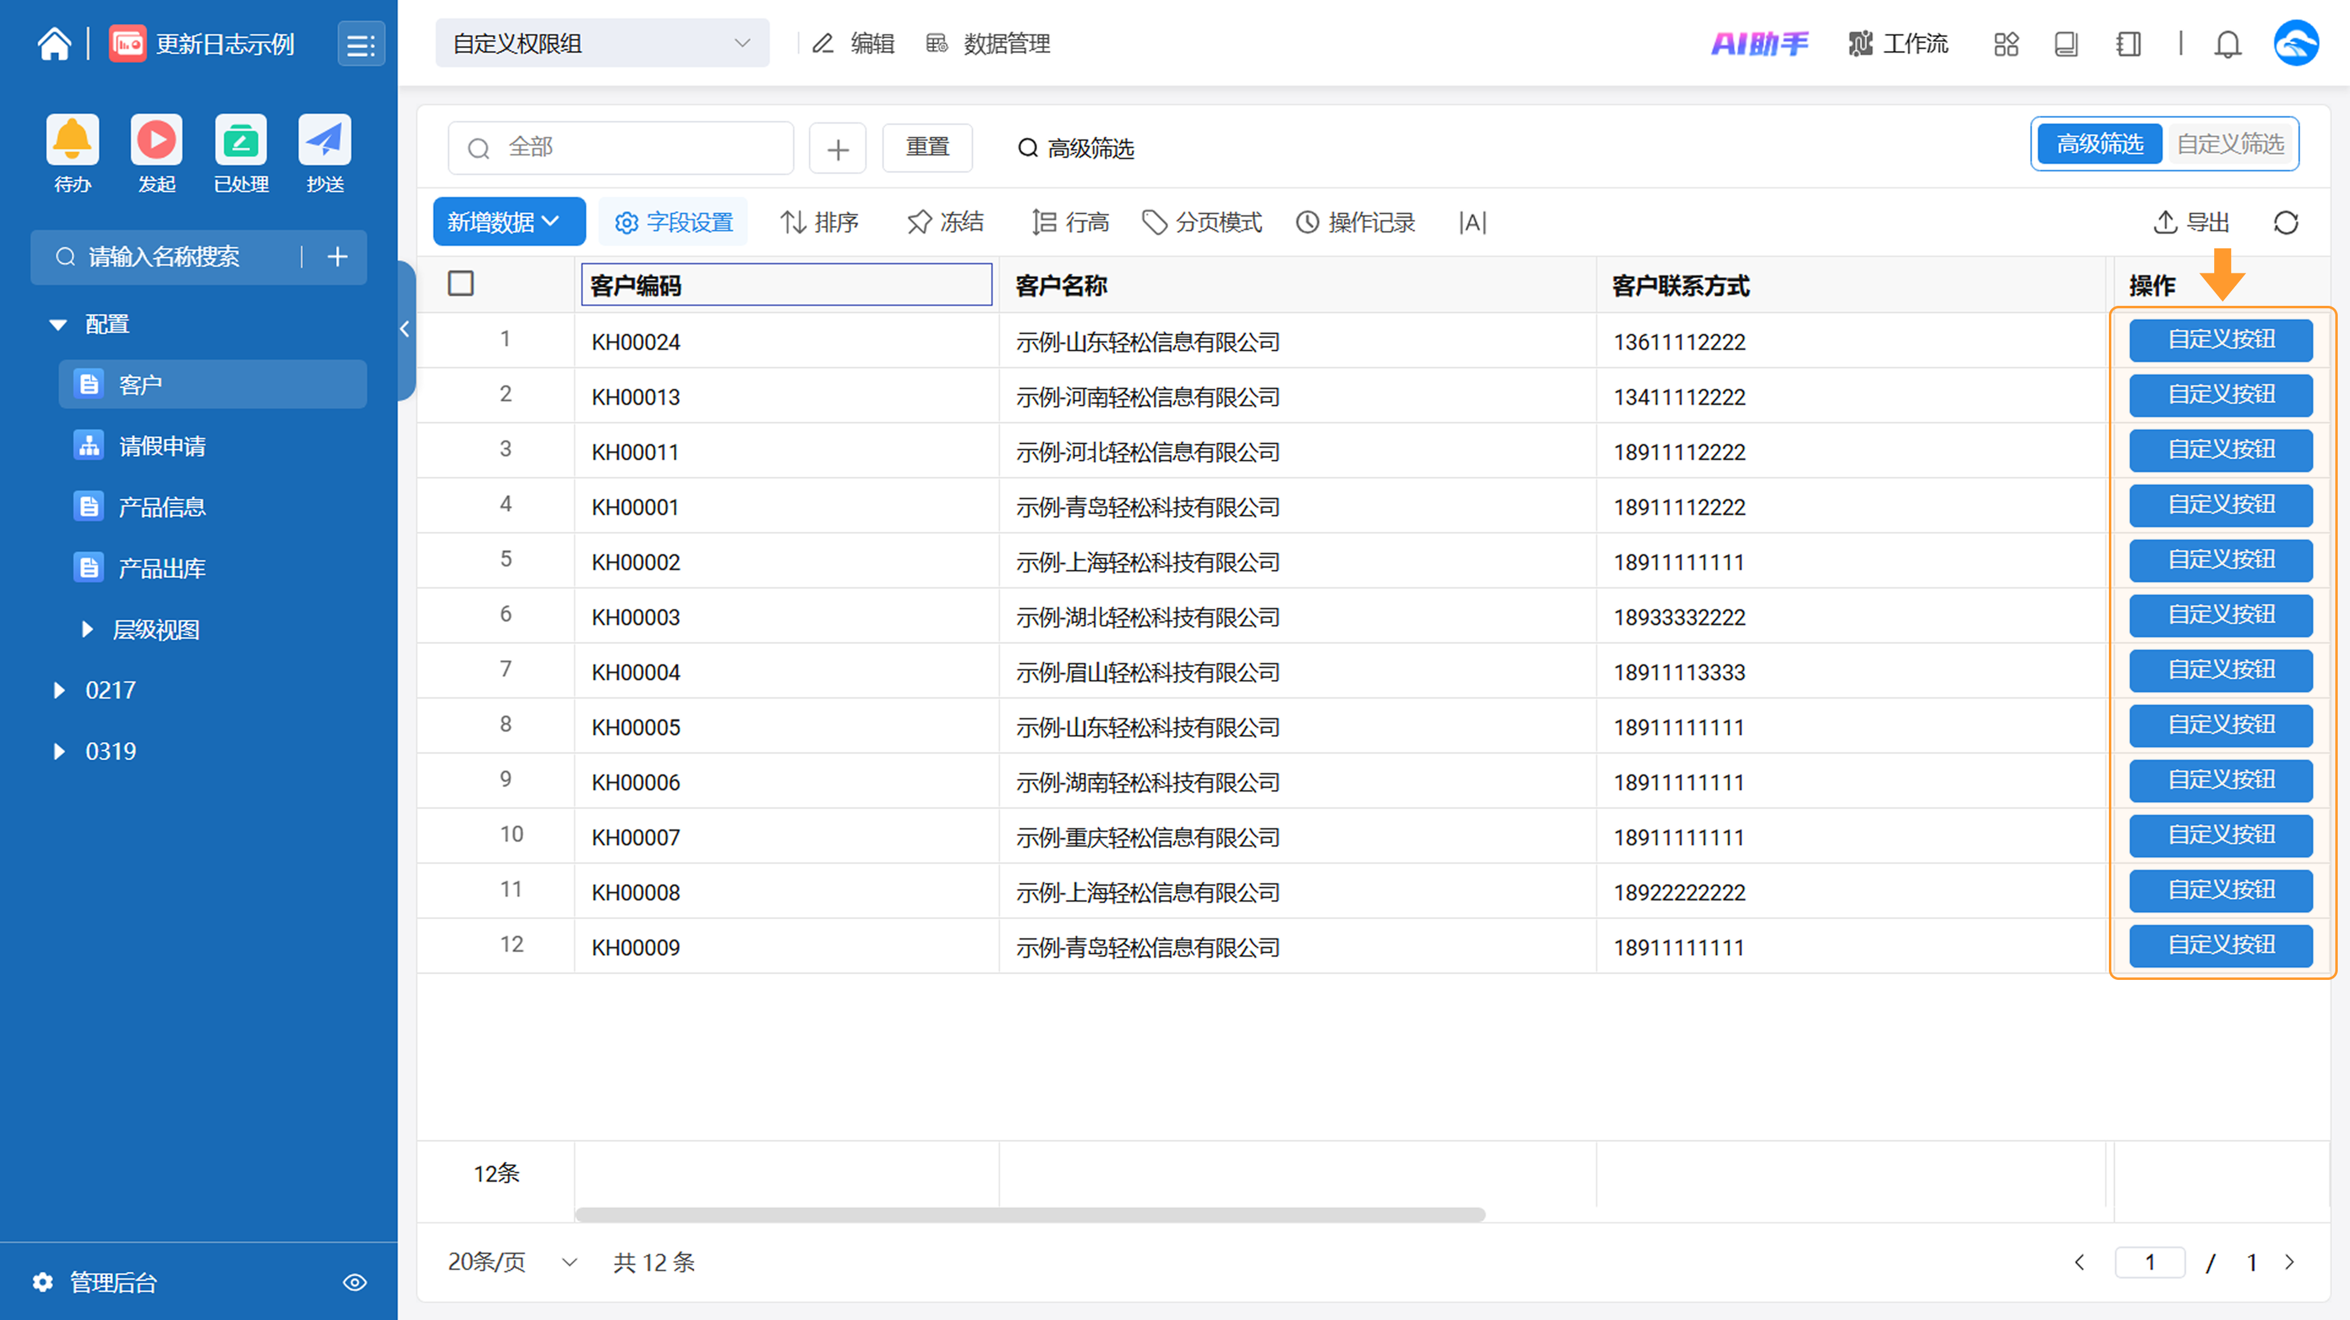Image resolution: width=2350 pixels, height=1320 pixels.
Task: Open 管理后台 admin console
Action: click(95, 1283)
